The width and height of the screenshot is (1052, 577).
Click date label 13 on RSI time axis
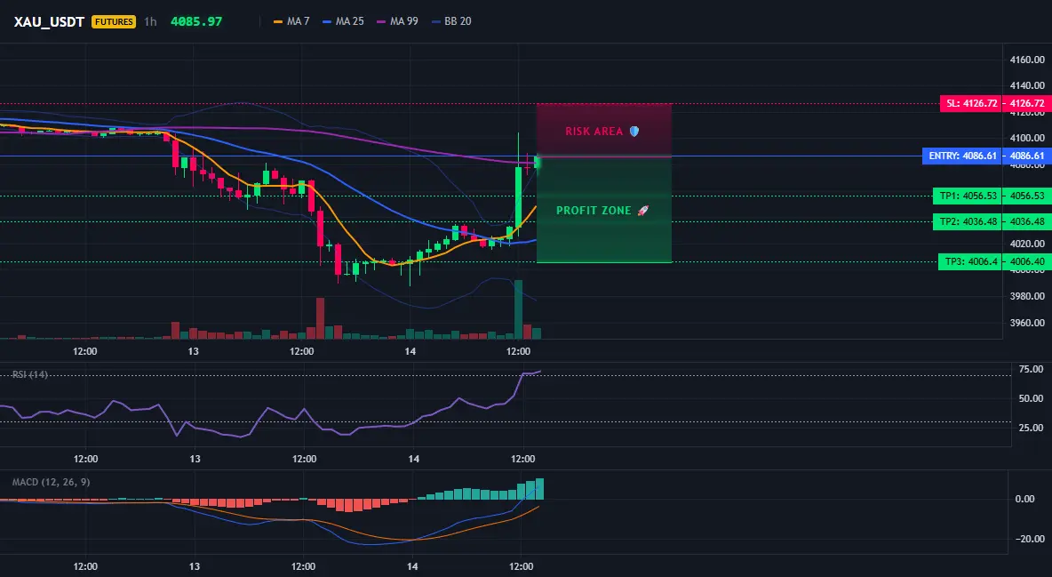pyautogui.click(x=195, y=459)
